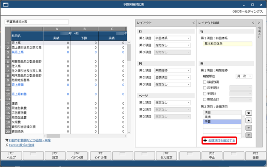This screenshot has width=267, height=167.
Task: Select 実績 in the 金額項目 list
Action: 222,117
